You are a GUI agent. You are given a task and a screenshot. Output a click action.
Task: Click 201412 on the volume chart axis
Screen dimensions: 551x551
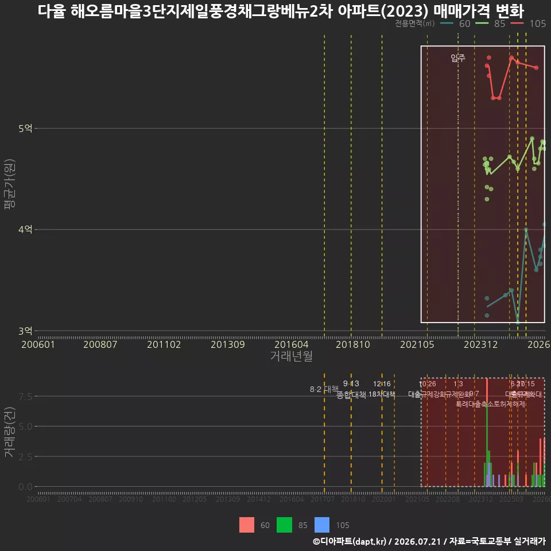pyautogui.click(x=259, y=499)
